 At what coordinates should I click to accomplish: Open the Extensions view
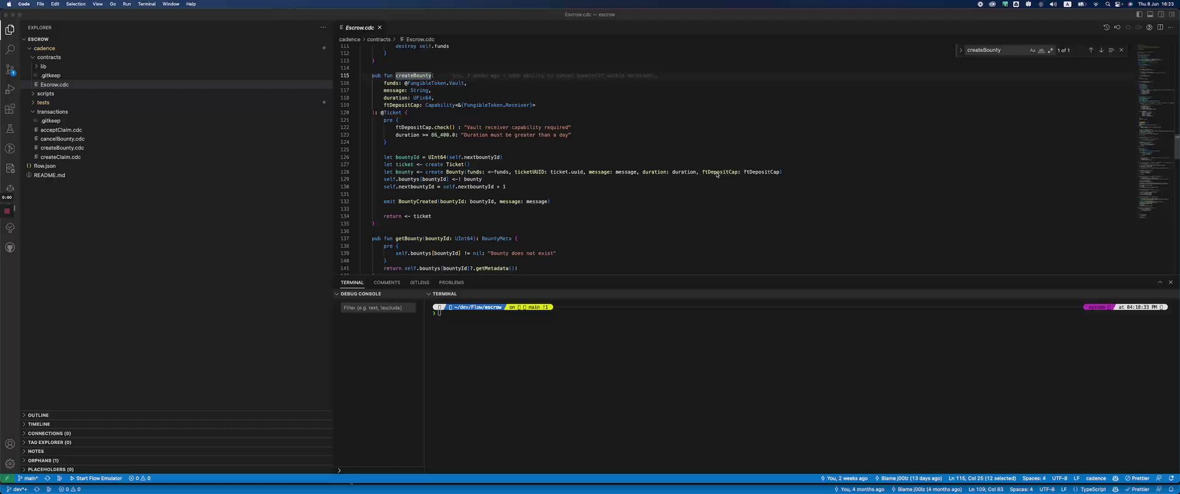pyautogui.click(x=10, y=109)
